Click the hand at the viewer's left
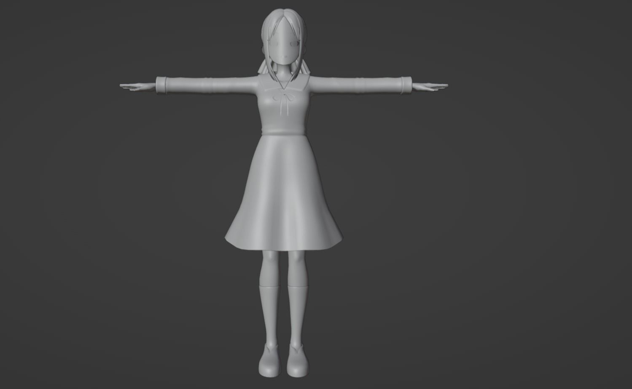The height and width of the screenshot is (389, 632). pyautogui.click(x=138, y=87)
